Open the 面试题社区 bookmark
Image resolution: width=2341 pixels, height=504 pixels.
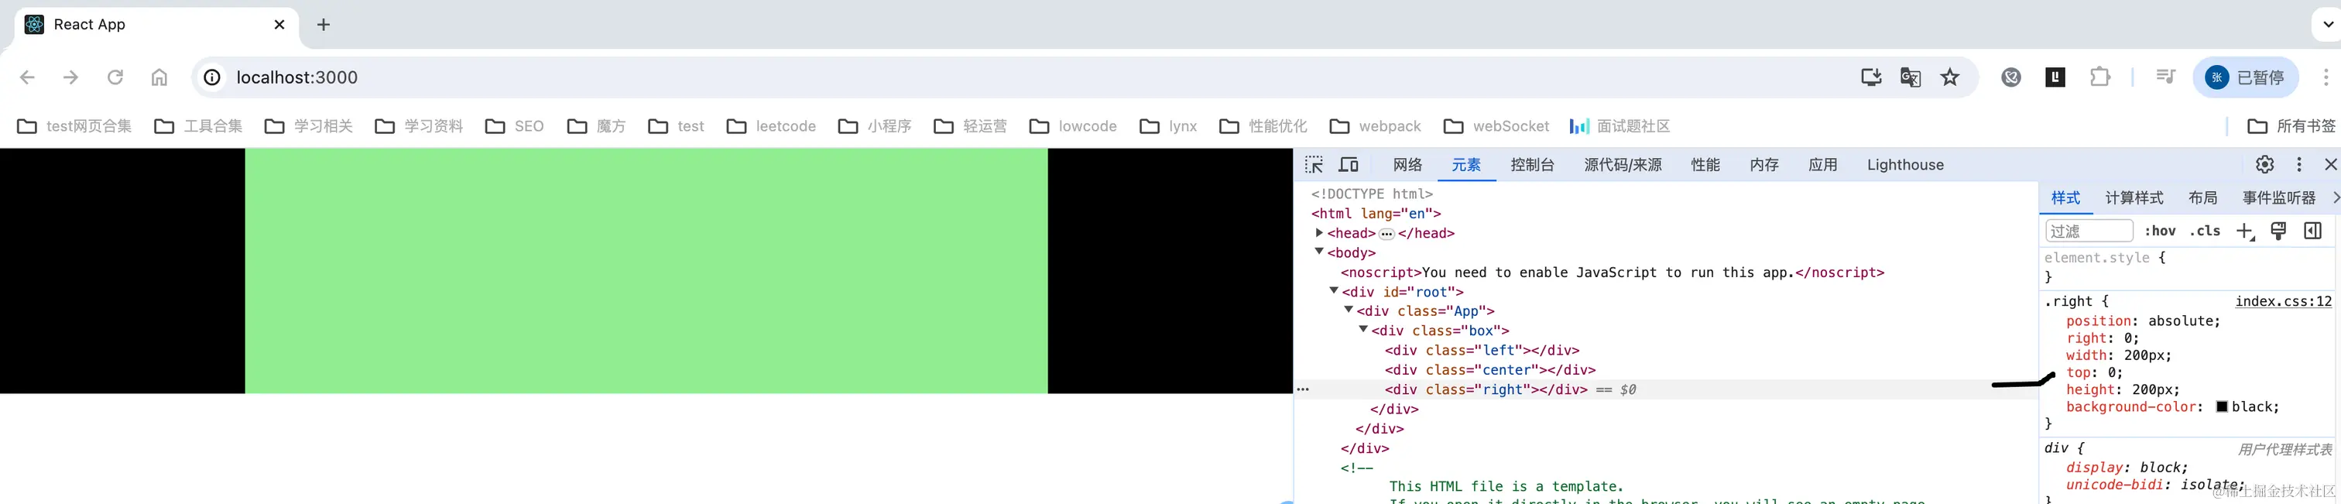pyautogui.click(x=1620, y=126)
